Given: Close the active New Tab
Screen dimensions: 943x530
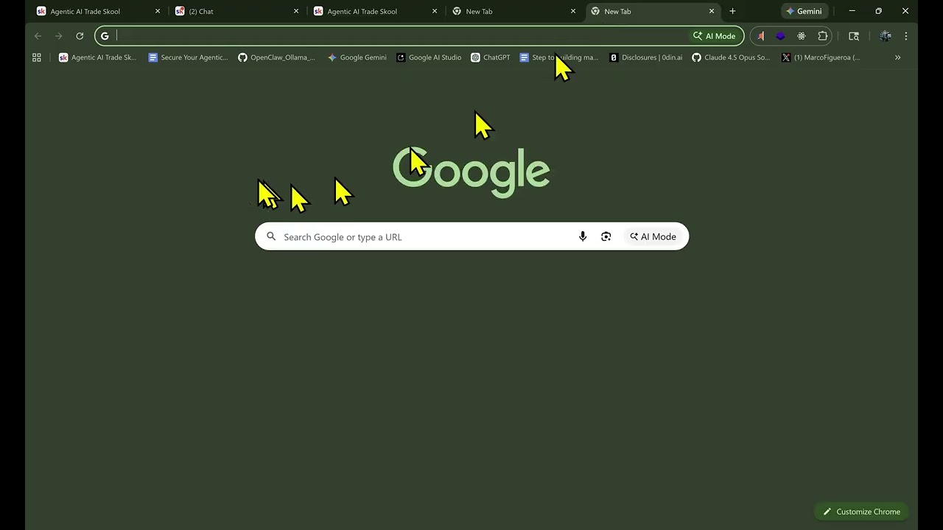Looking at the screenshot, I should 712,11.
